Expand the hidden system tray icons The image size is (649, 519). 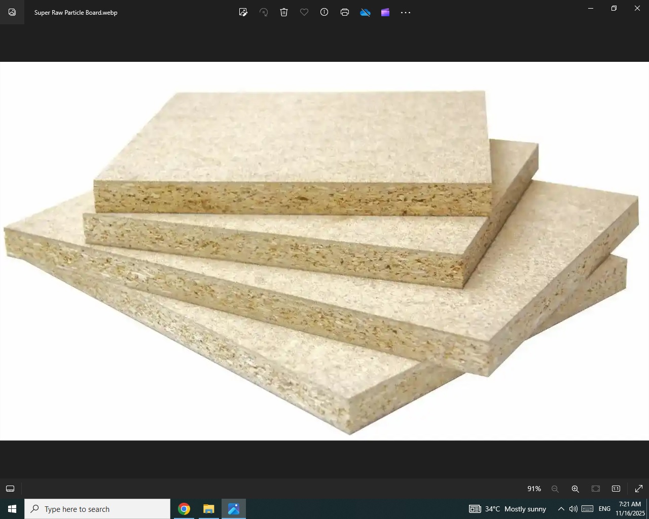[x=561, y=509]
